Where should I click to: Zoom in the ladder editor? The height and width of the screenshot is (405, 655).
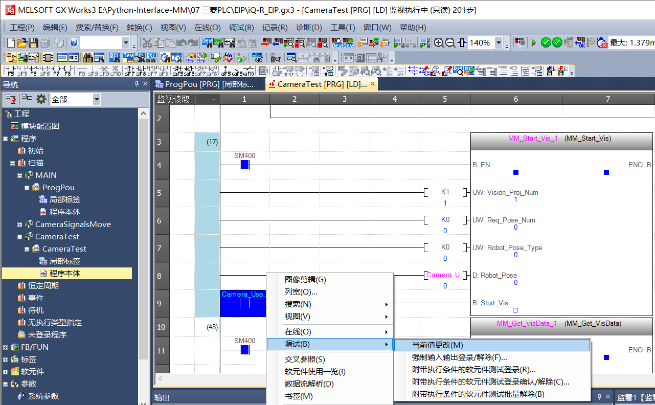(x=439, y=43)
